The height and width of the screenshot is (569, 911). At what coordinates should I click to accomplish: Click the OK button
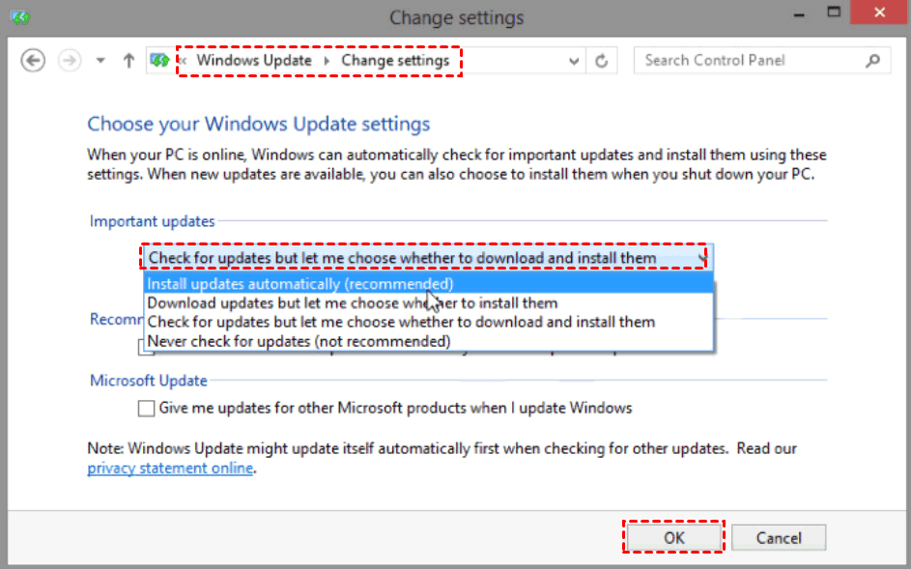(x=674, y=538)
